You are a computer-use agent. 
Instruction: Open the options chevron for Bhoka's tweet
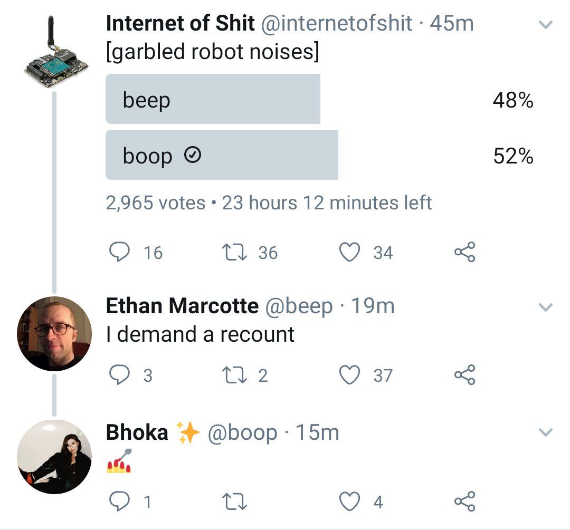coord(545,432)
